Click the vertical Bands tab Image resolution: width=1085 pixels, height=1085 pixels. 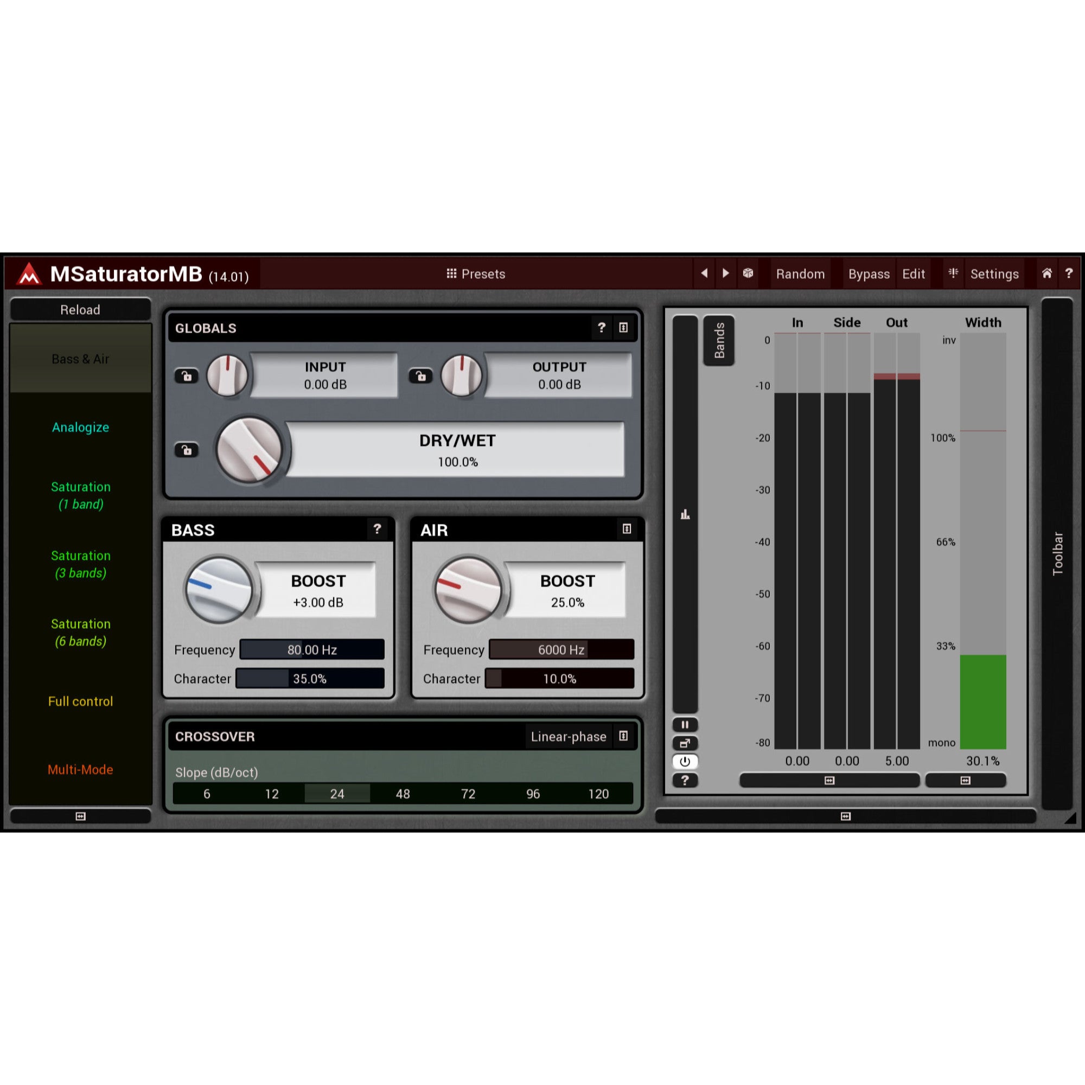719,340
